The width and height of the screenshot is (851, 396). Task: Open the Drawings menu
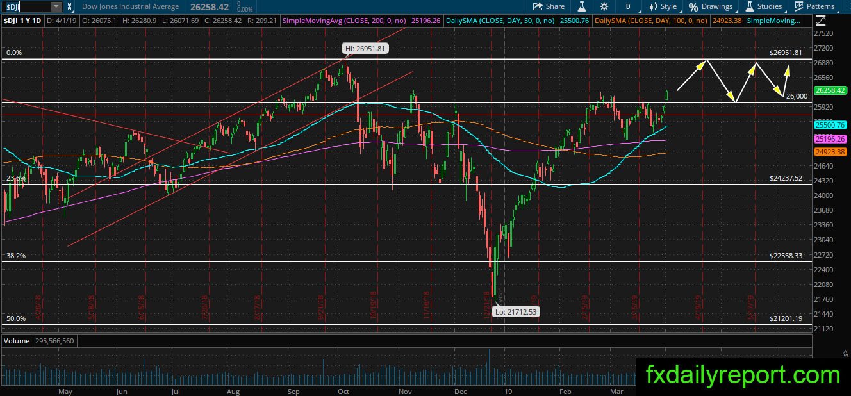tap(711, 6)
